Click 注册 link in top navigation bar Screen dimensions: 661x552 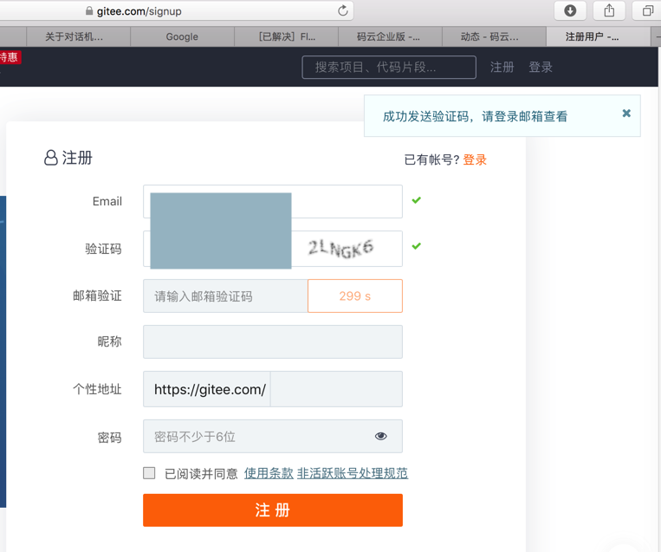tap(502, 67)
